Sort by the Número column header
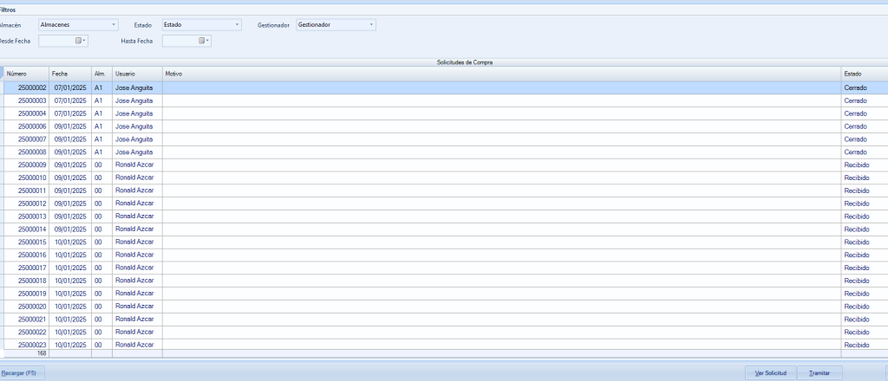888x381 pixels. pyautogui.click(x=26, y=74)
